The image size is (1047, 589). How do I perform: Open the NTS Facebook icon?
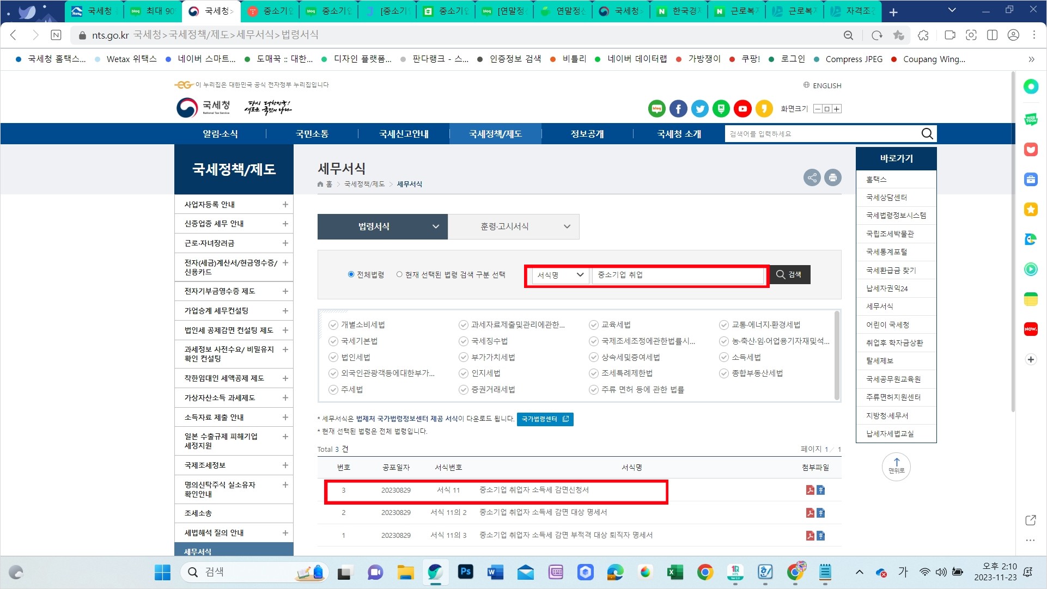coord(678,108)
